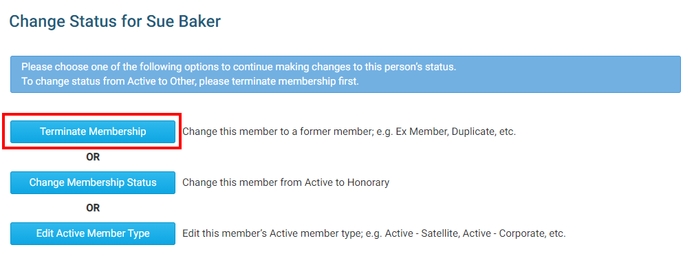Viewport: 694px width, 276px height.
Task: Click the word "Honorary" in the status description
Action: pos(368,183)
